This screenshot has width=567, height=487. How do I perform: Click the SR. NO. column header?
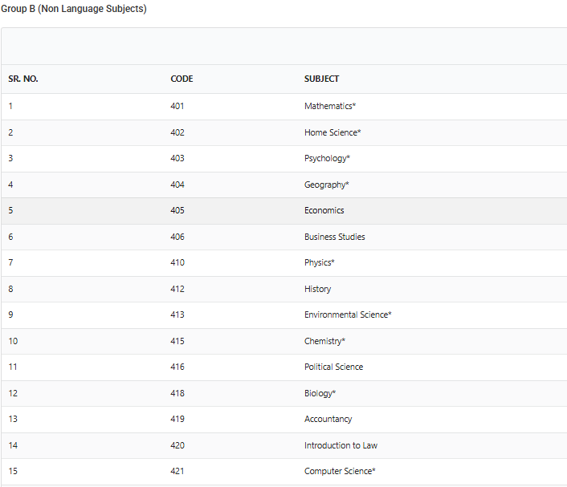click(x=23, y=79)
